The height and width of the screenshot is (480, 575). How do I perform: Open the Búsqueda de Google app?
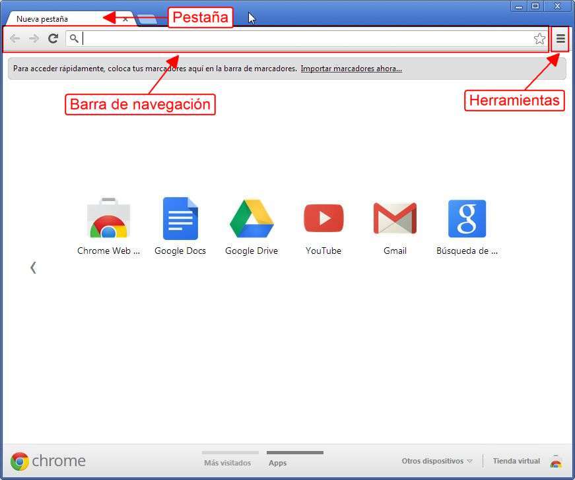[467, 226]
